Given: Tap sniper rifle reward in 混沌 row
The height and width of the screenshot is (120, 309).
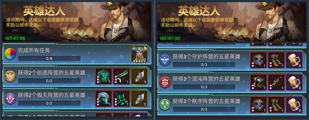Looking at the screenshot, I should point(276,82).
